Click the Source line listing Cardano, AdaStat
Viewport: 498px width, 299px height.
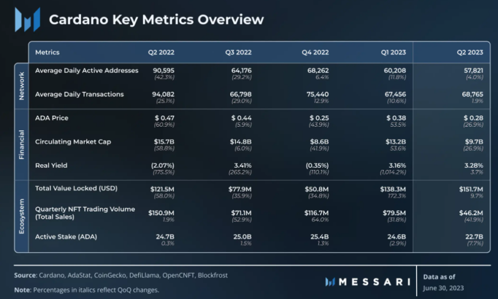121,276
